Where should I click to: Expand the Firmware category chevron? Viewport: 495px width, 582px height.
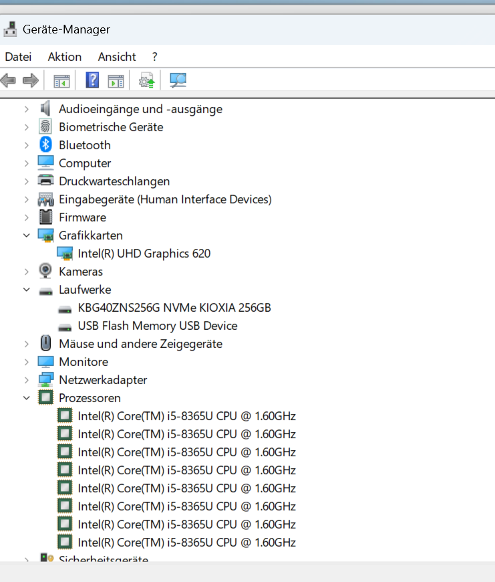[26, 217]
